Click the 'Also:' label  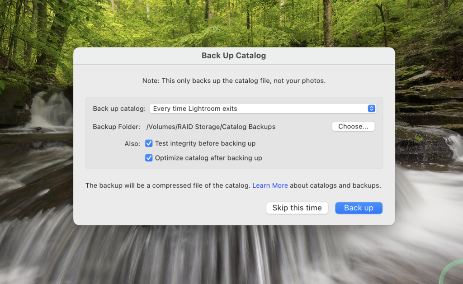(x=132, y=144)
